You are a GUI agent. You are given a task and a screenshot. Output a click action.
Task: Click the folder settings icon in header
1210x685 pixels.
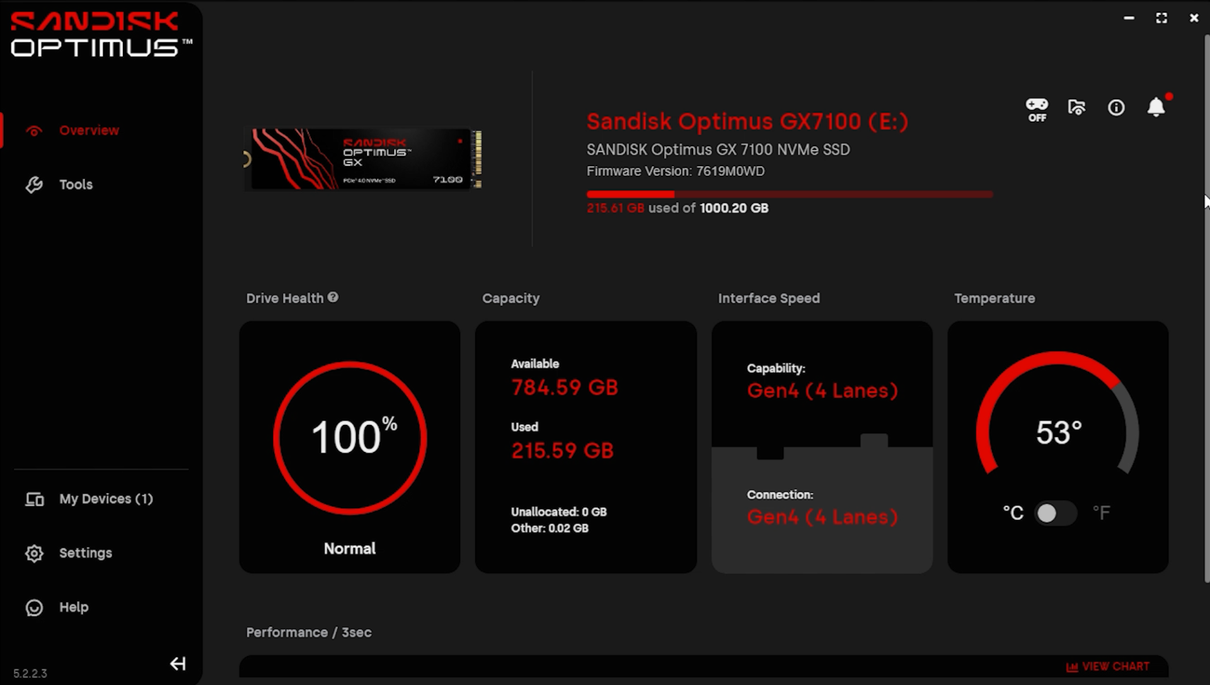tap(1076, 108)
